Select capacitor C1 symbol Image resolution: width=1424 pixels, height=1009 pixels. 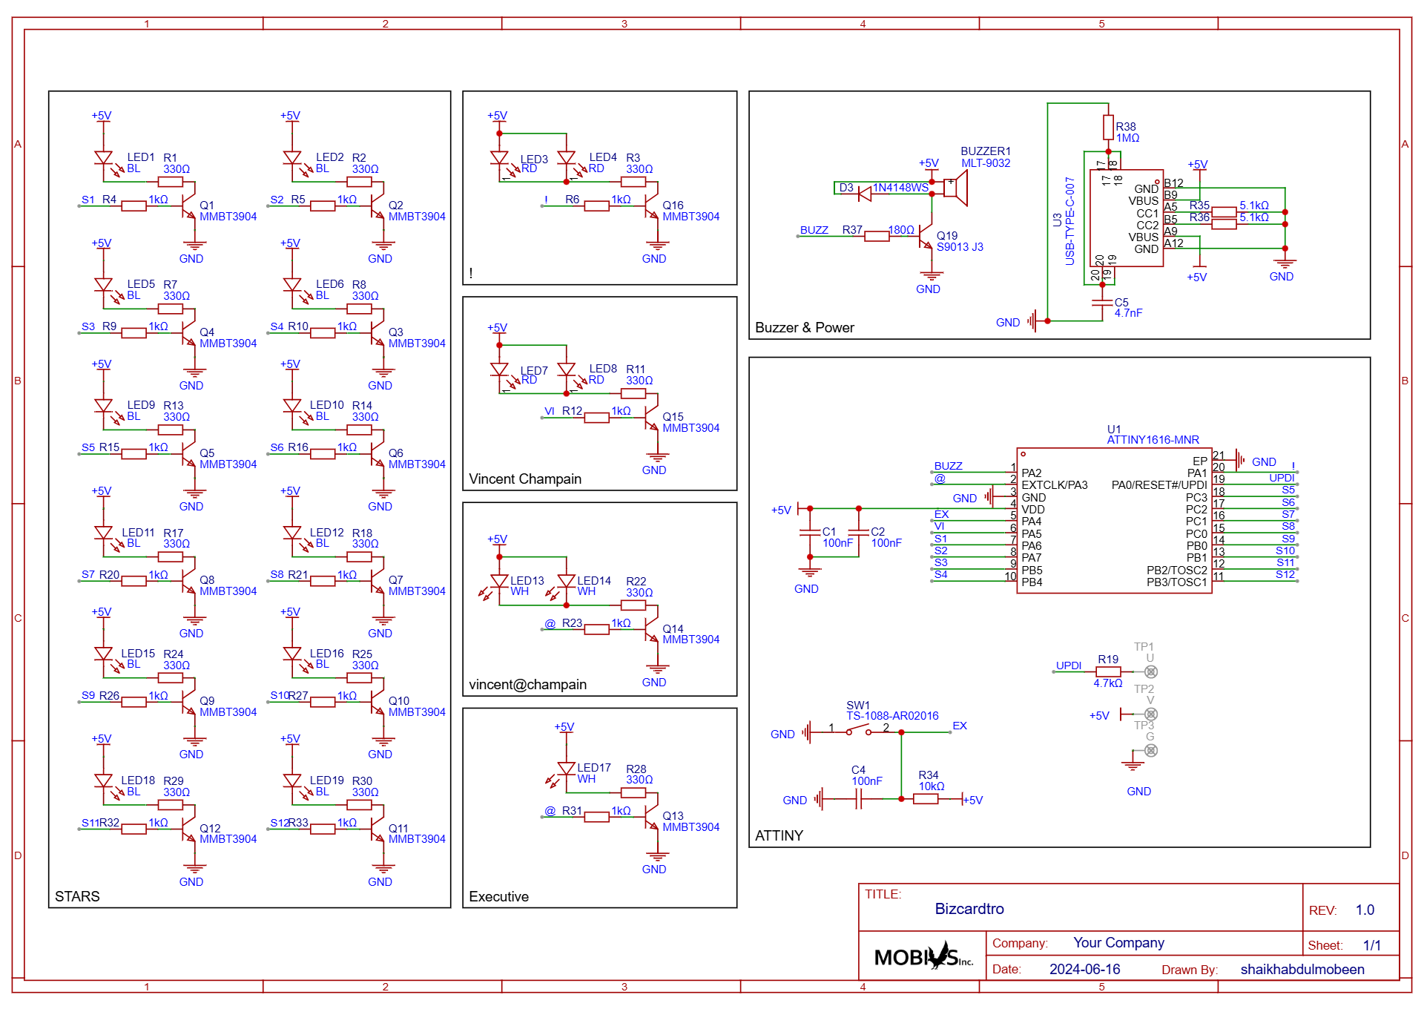810,533
